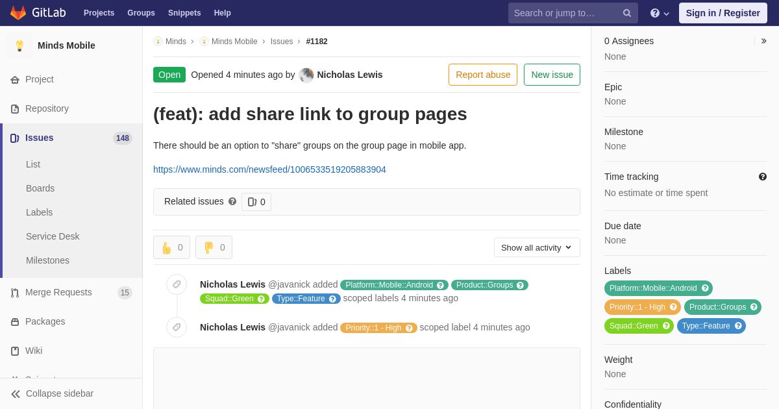
Task: Open the Projects menu in navbar
Action: pos(99,13)
